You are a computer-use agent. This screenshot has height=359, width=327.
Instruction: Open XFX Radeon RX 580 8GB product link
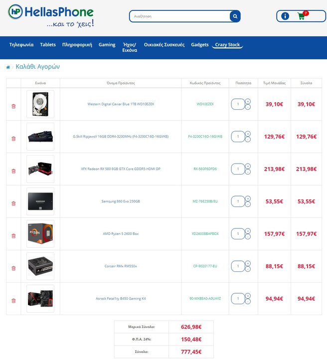pyautogui.click(x=121, y=169)
